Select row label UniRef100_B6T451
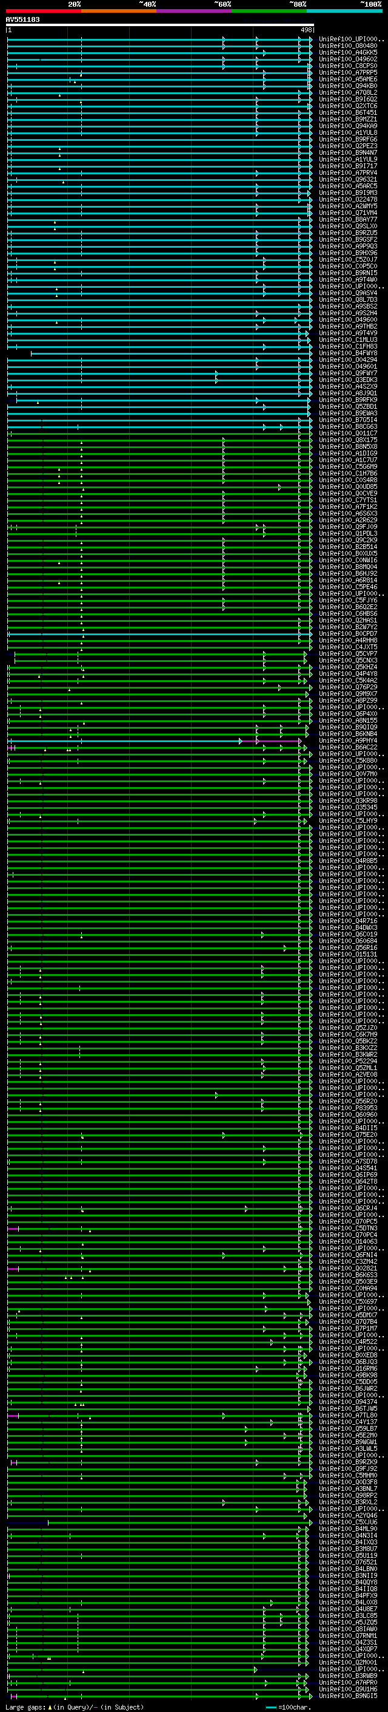The image size is (388, 1712). [x=348, y=112]
